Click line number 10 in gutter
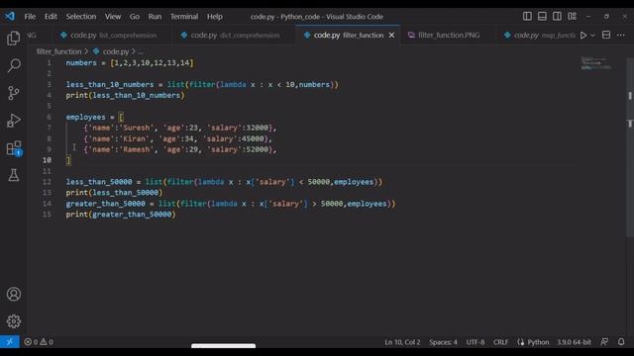This screenshot has width=634, height=356. click(x=47, y=160)
